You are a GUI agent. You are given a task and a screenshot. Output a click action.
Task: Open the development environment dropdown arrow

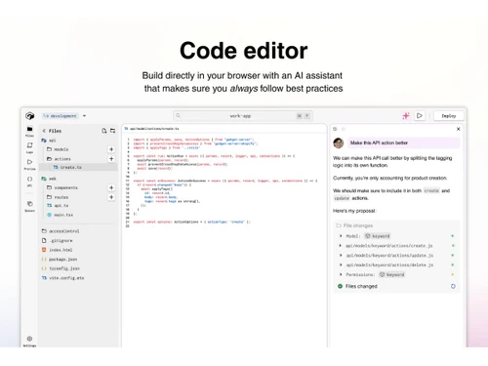click(x=84, y=116)
